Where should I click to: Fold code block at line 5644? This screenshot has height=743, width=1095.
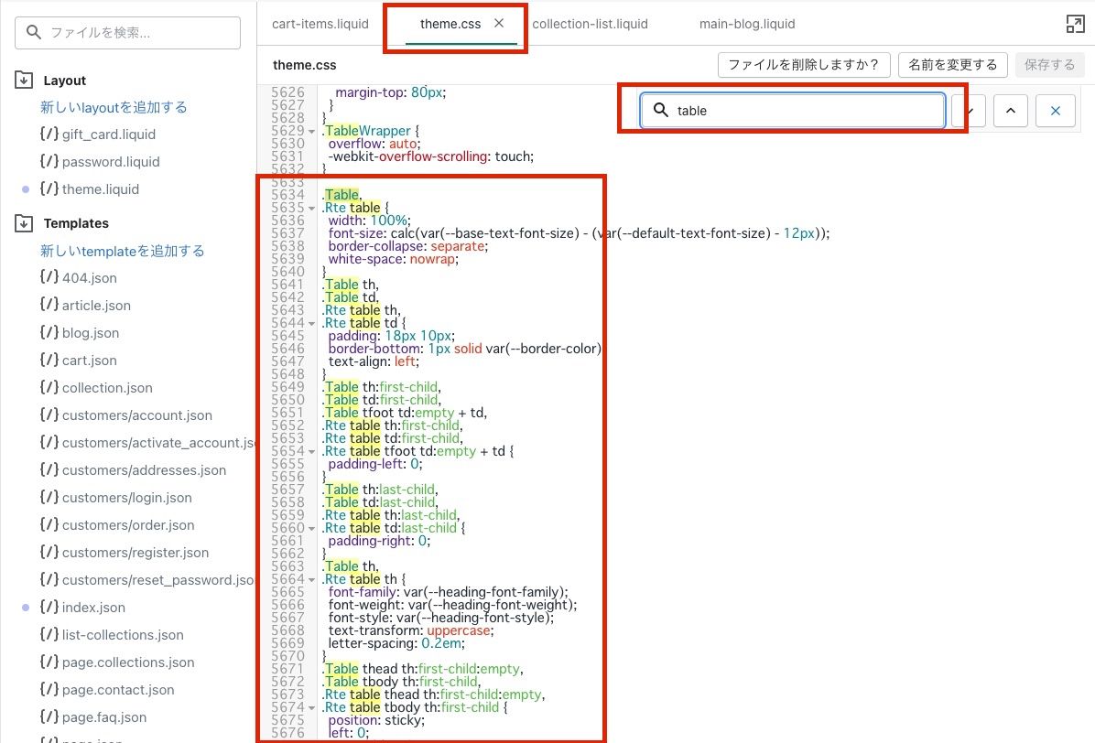[x=311, y=323]
